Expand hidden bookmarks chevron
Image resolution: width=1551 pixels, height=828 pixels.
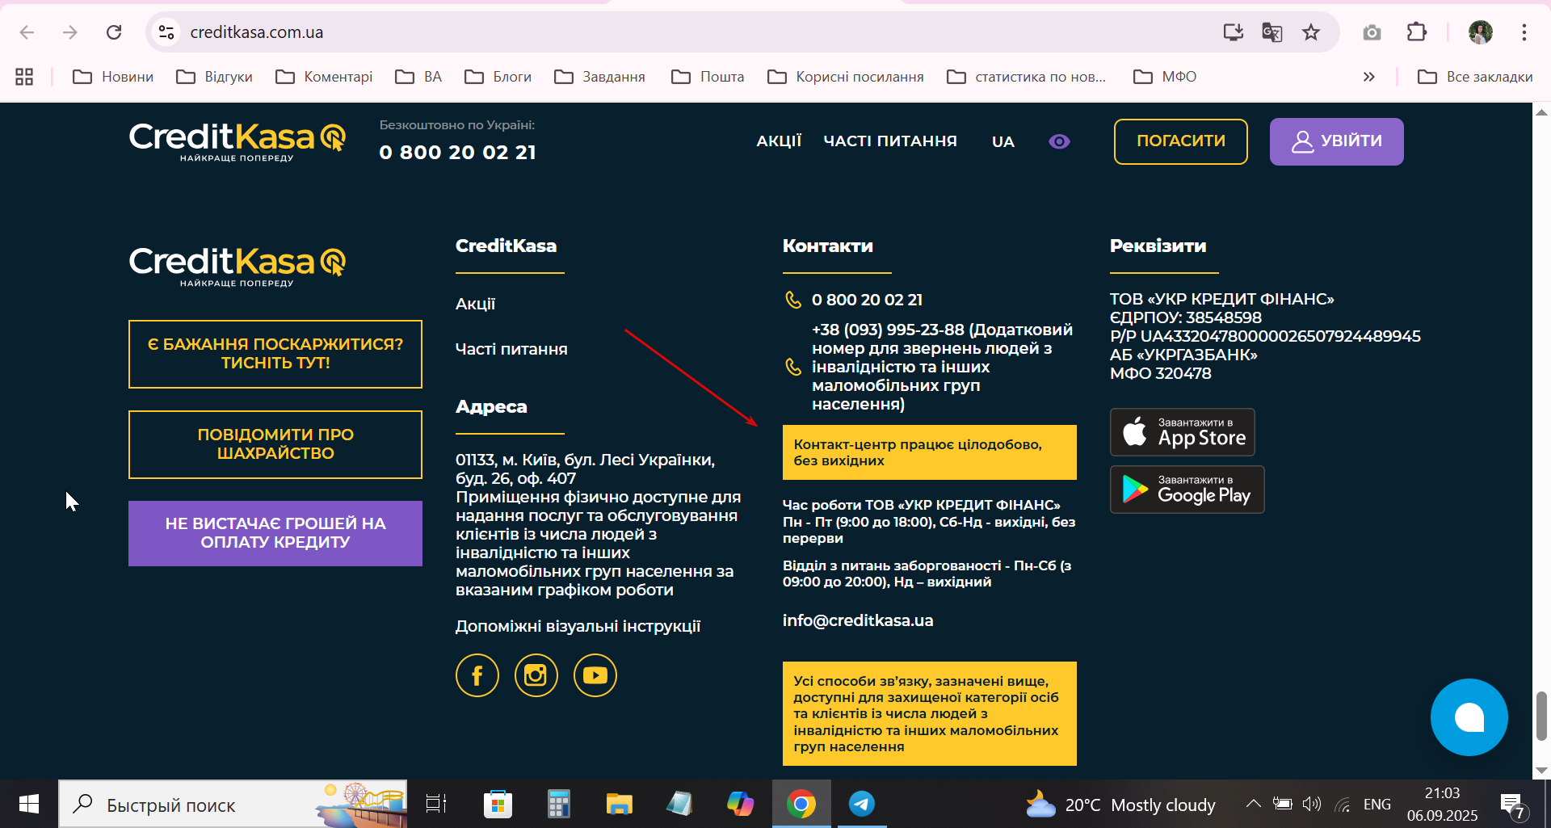(1368, 77)
